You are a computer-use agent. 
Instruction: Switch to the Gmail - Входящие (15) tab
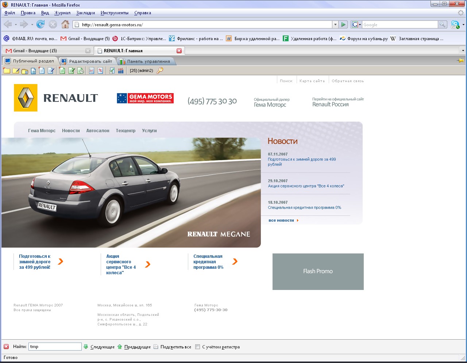[x=47, y=51]
